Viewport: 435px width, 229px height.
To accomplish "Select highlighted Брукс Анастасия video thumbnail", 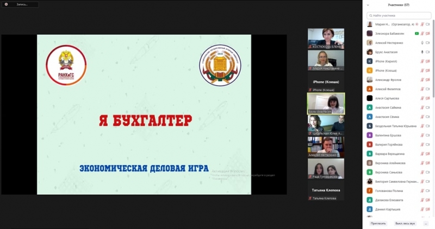I will pyautogui.click(x=326, y=104).
